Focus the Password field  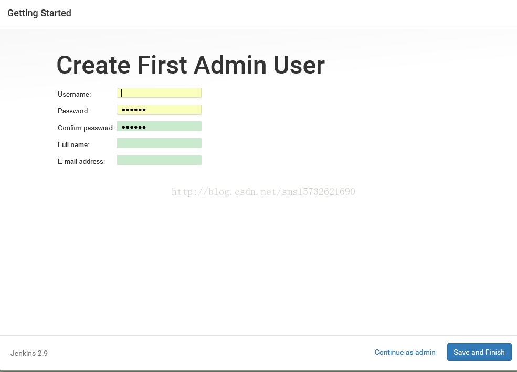159,110
